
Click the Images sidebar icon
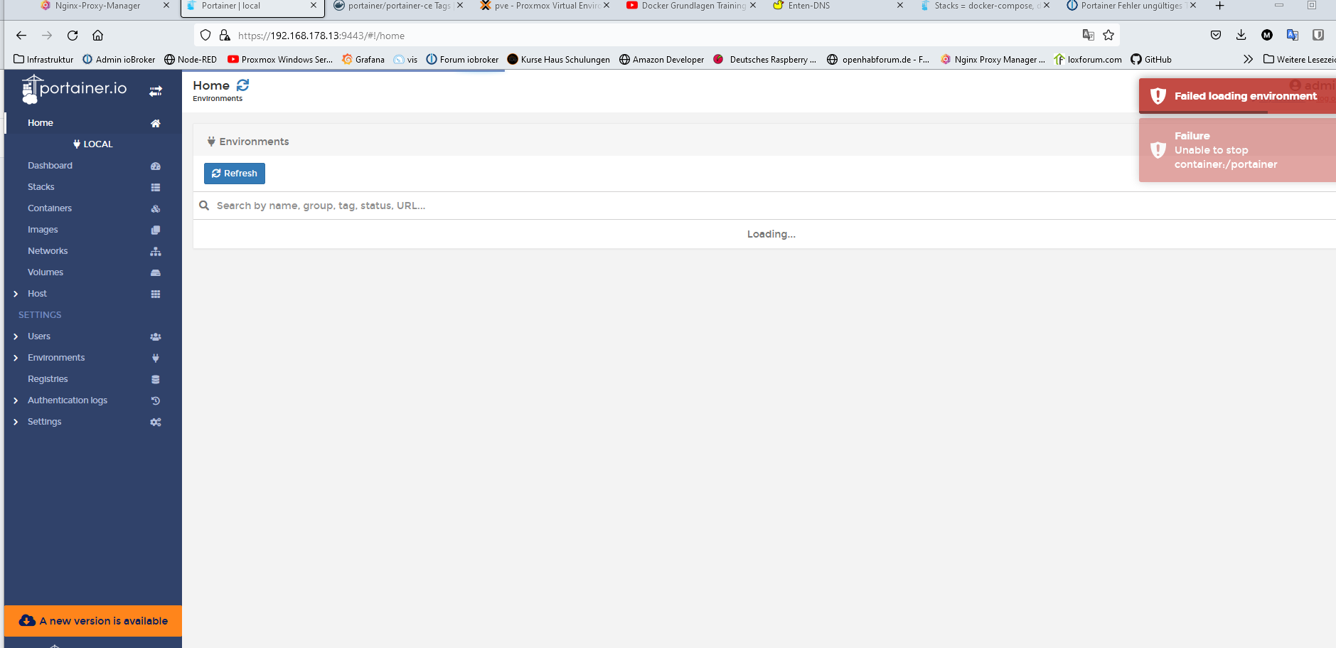pos(156,230)
